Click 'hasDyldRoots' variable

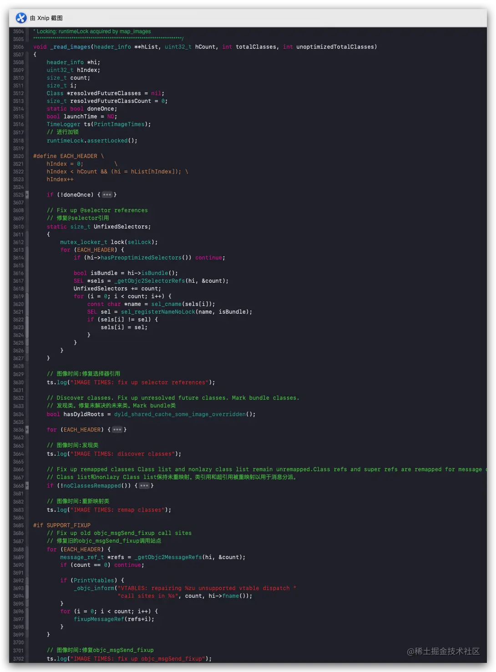click(84, 414)
